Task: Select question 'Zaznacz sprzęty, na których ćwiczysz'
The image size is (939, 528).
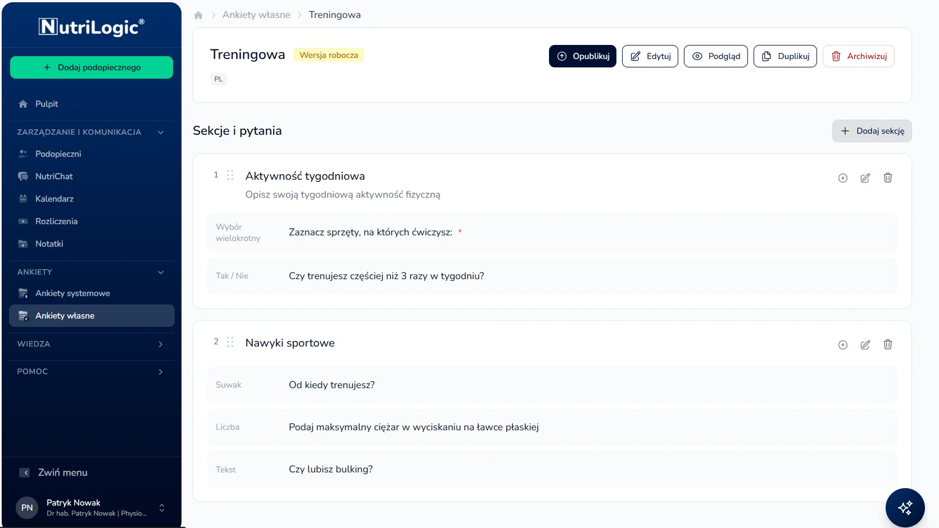Action: (x=552, y=233)
